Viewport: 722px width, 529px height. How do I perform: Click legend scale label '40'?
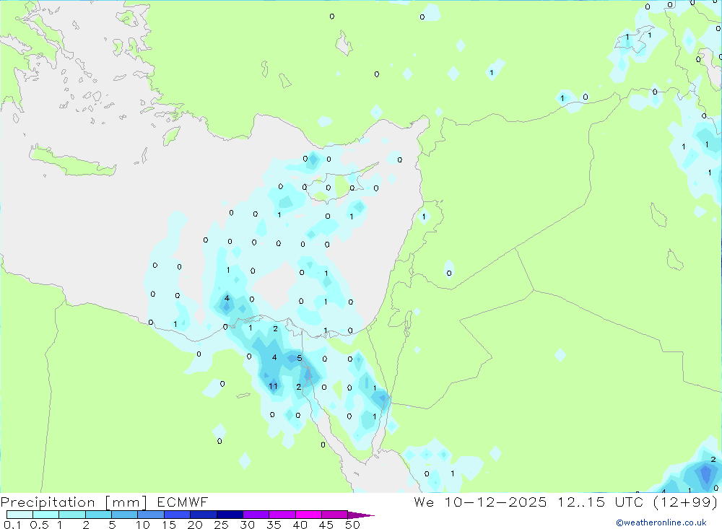[x=300, y=525]
